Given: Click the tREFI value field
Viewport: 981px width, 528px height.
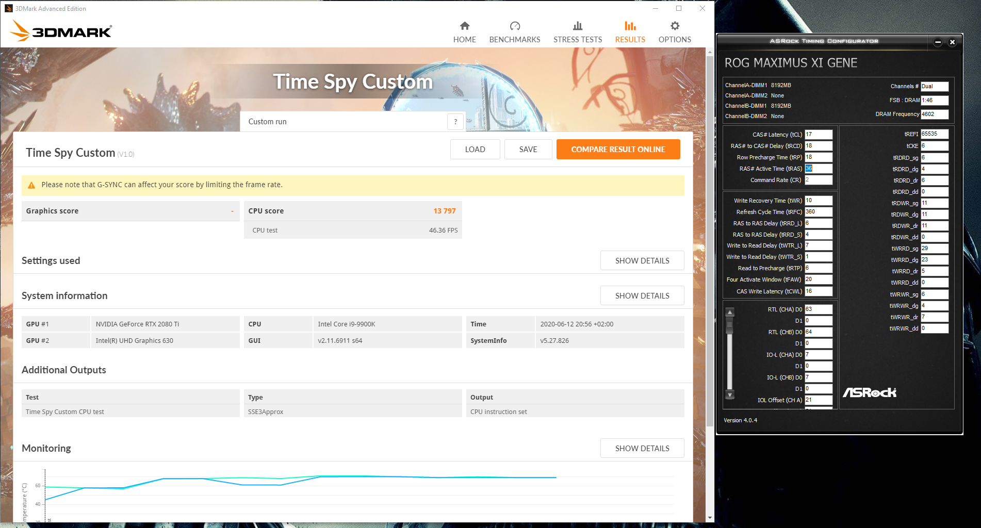Looking at the screenshot, I should [935, 134].
